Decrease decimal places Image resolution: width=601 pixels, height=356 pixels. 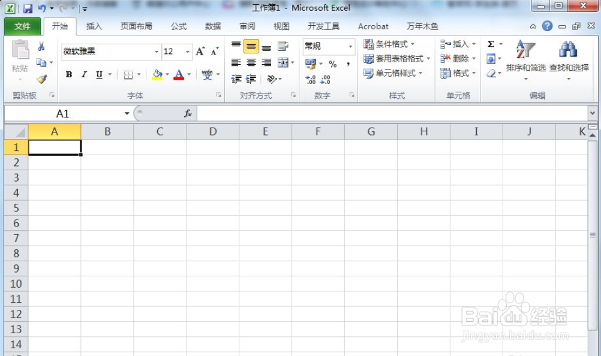[x=325, y=79]
